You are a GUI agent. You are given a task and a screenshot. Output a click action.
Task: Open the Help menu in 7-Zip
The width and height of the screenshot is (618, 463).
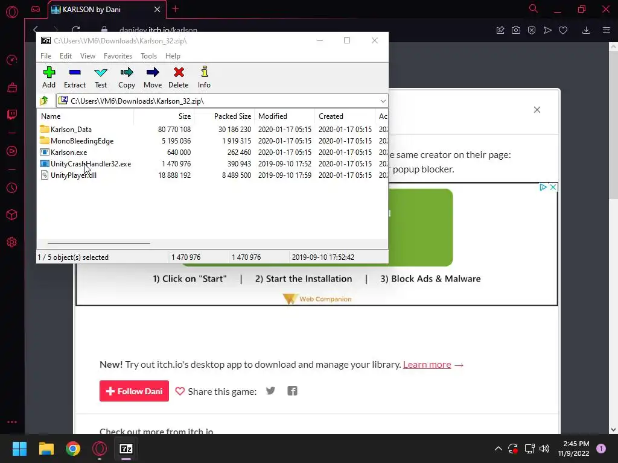pyautogui.click(x=173, y=56)
